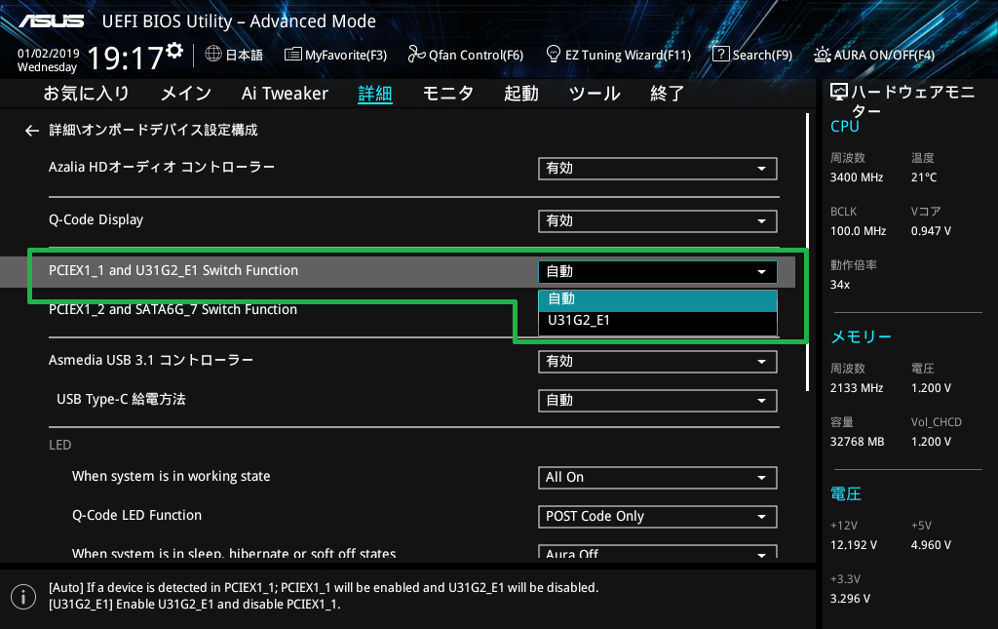Click 動作倍率 value 34x
The height and width of the screenshot is (629, 998).
839,285
